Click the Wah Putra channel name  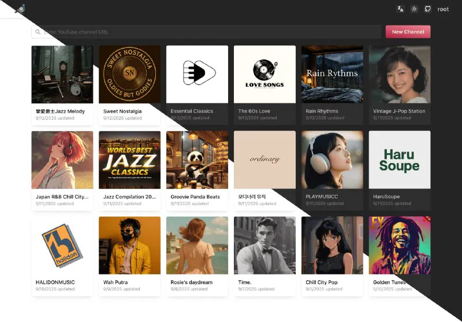coord(114,282)
